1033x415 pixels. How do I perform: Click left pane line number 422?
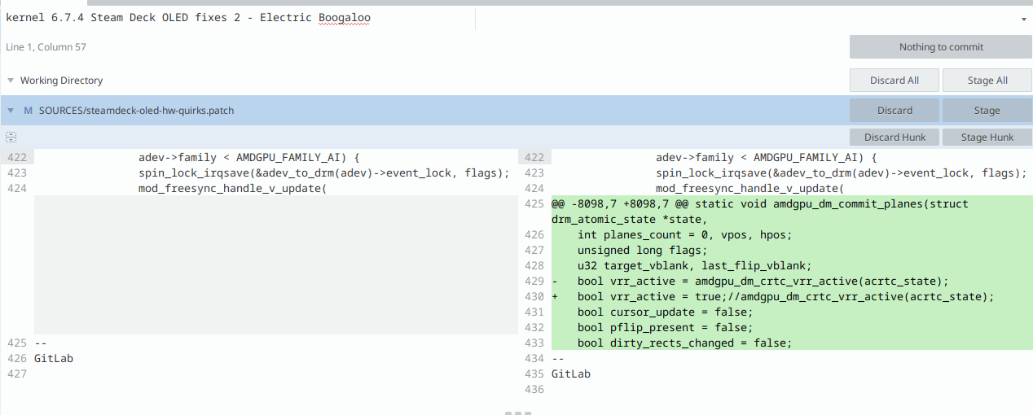[x=15, y=157]
